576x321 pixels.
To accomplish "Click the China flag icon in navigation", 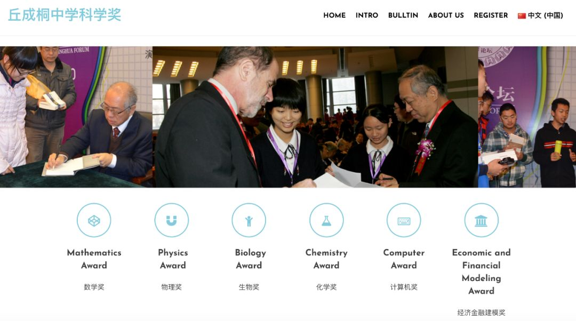I will pyautogui.click(x=522, y=16).
